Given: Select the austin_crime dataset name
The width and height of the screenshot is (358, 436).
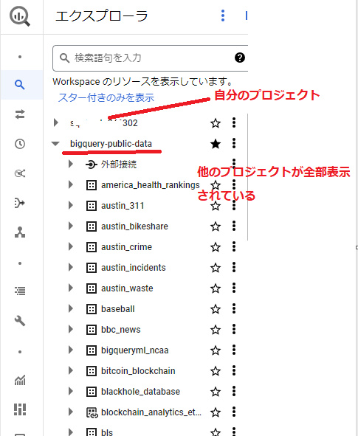Looking at the screenshot, I should 126,247.
